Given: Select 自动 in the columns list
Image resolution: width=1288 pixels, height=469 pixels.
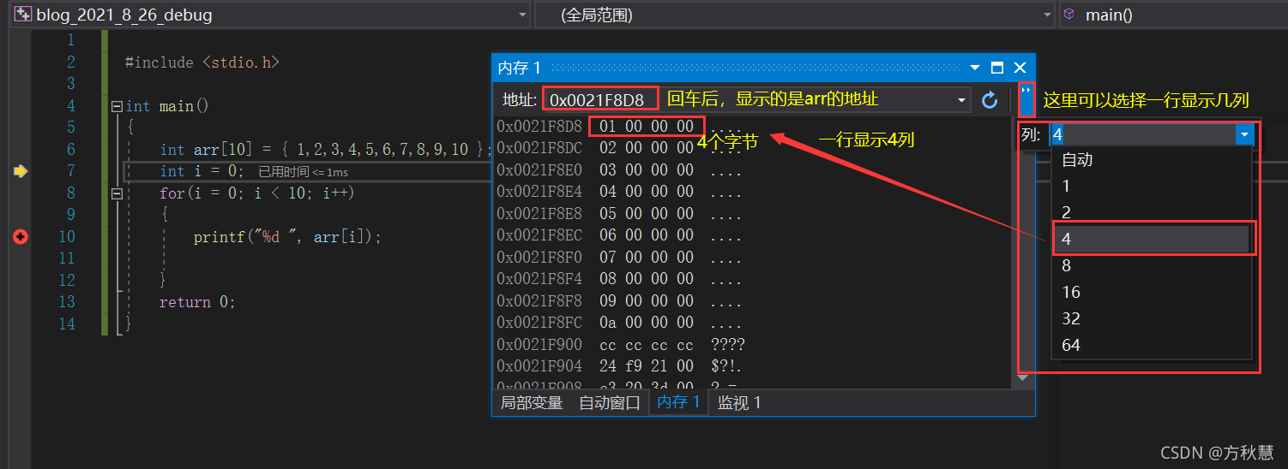Looking at the screenshot, I should [1151, 160].
